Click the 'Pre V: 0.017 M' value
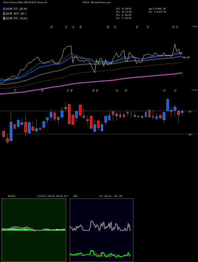 coord(158,12)
